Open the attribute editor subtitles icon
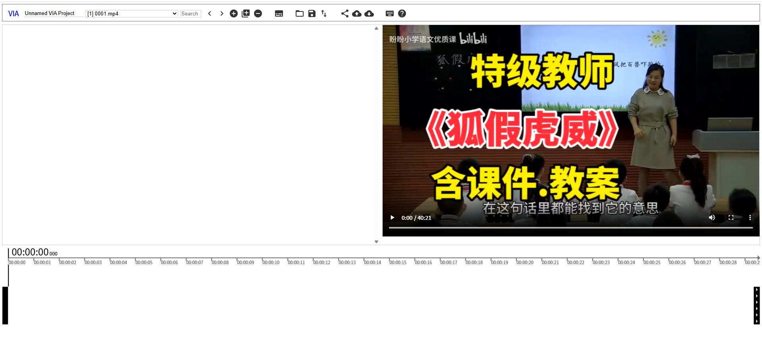Image resolution: width=762 pixels, height=343 pixels. click(x=279, y=13)
